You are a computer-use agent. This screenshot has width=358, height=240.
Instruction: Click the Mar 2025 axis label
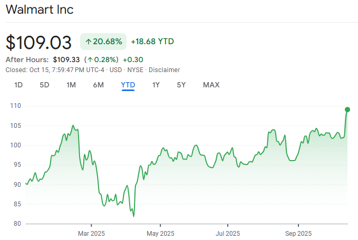(91, 233)
